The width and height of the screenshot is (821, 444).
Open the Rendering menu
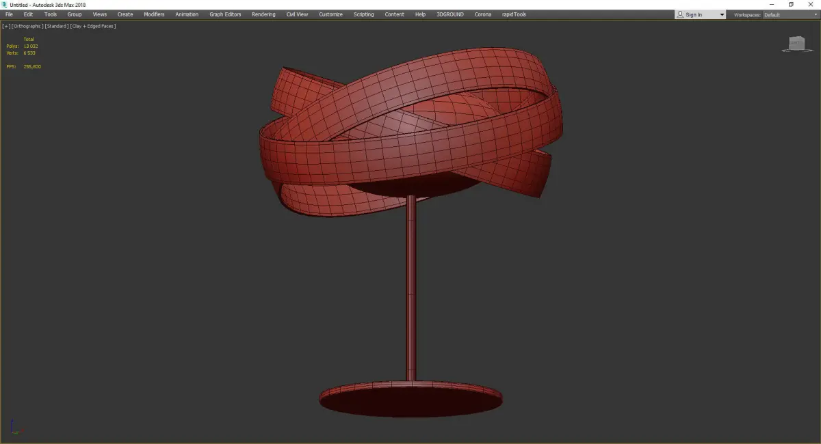click(x=263, y=14)
